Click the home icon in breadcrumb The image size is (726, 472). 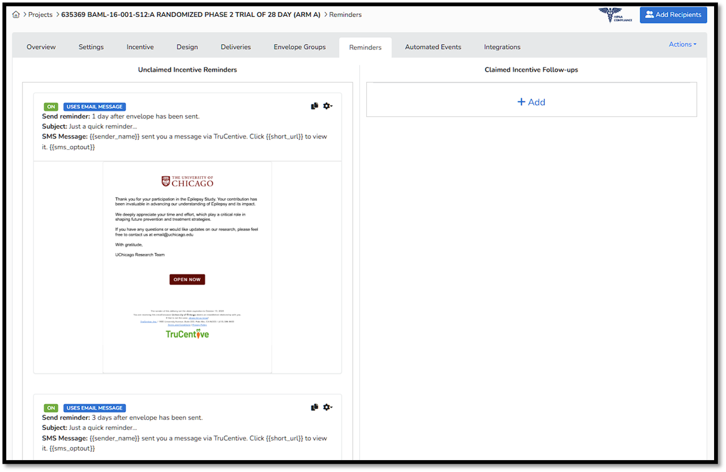tap(16, 14)
